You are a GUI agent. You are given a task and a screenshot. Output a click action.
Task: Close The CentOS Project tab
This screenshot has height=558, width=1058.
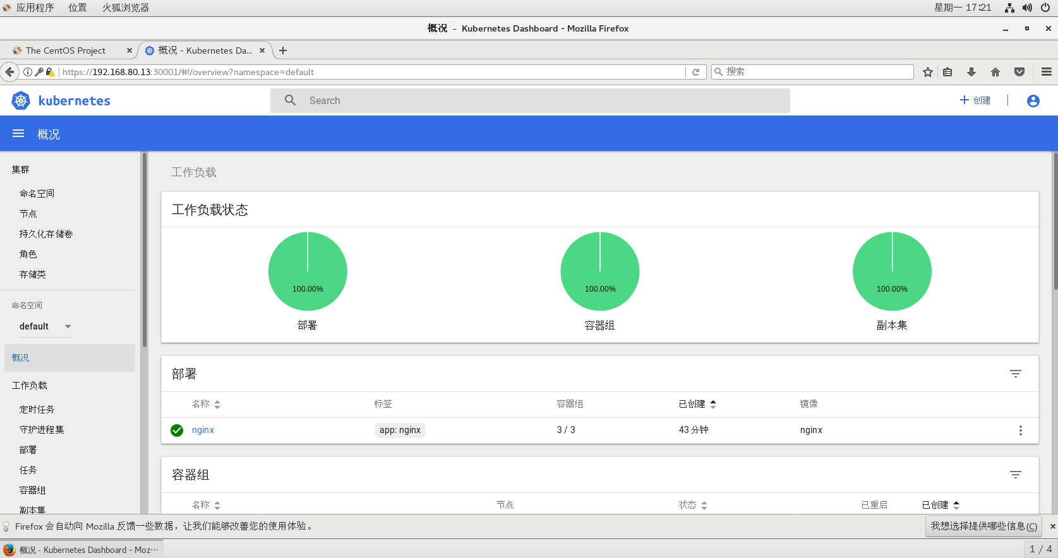pyautogui.click(x=129, y=50)
